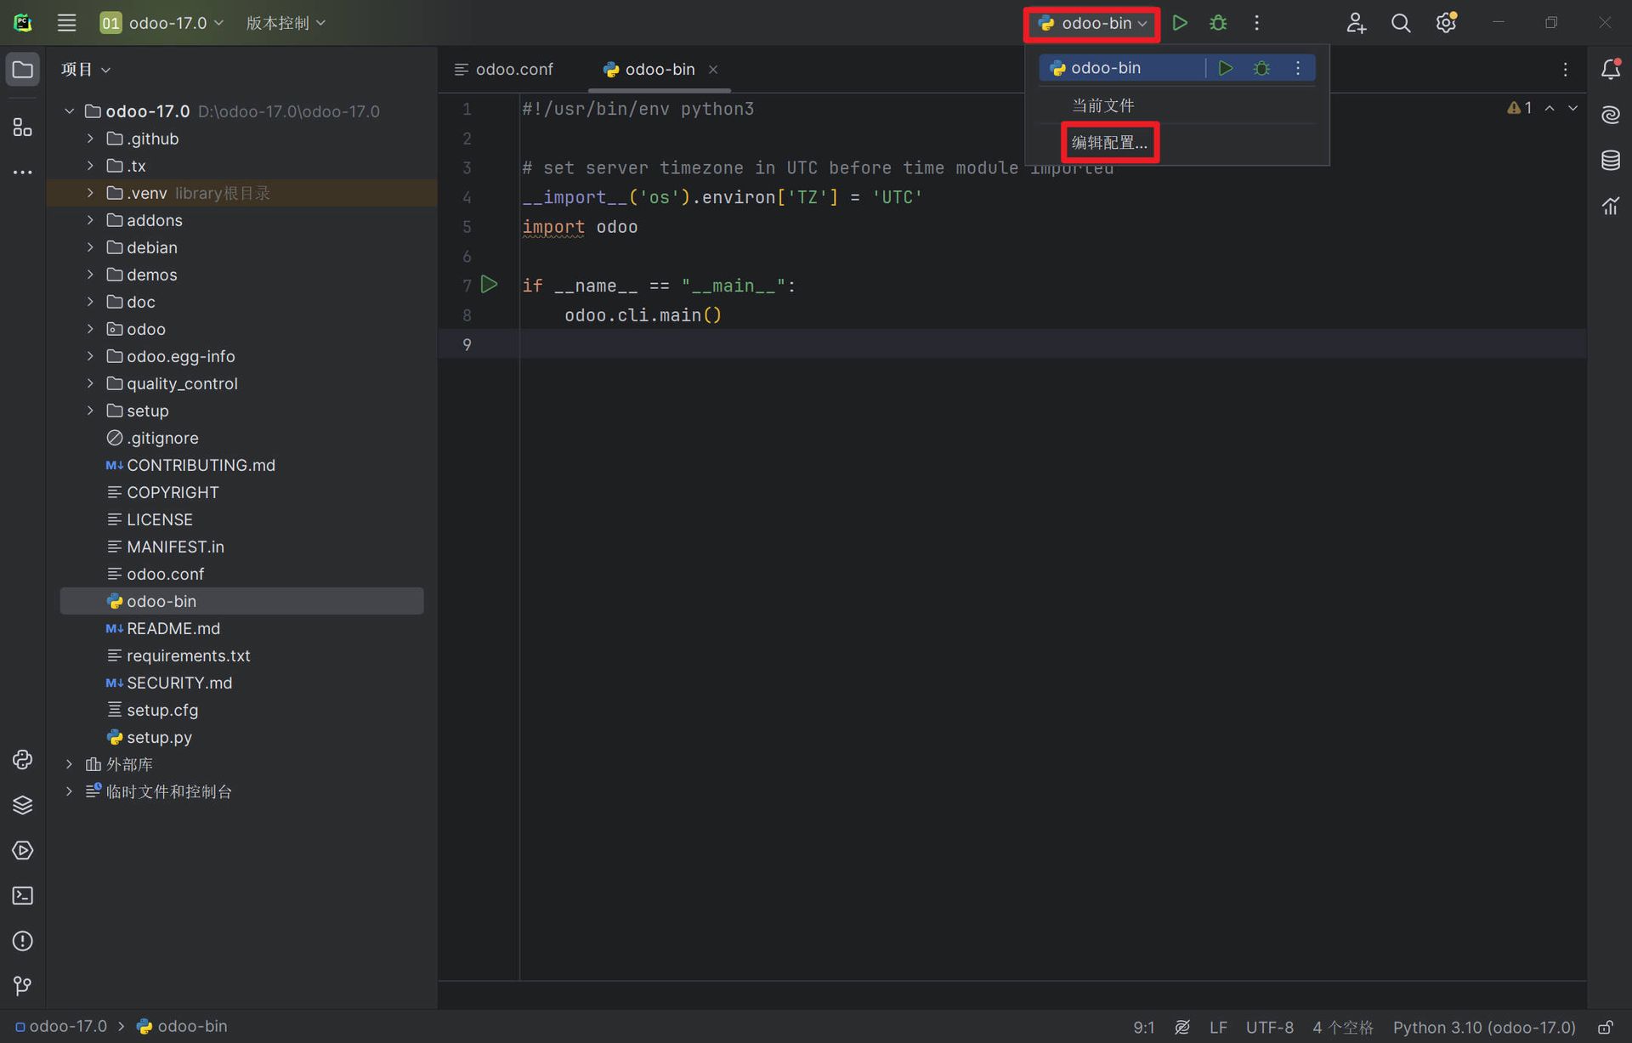Open the Terminal tool window
Viewport: 1632px width, 1043px height.
[x=23, y=895]
